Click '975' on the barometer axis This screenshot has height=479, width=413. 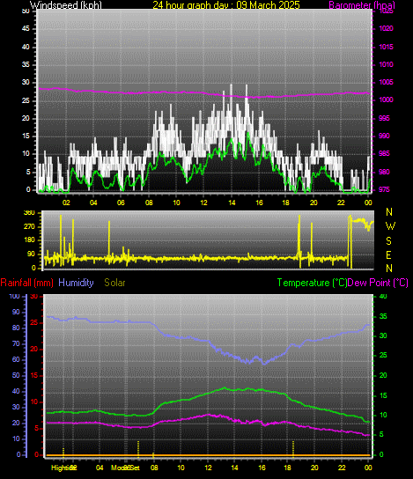pos(384,189)
